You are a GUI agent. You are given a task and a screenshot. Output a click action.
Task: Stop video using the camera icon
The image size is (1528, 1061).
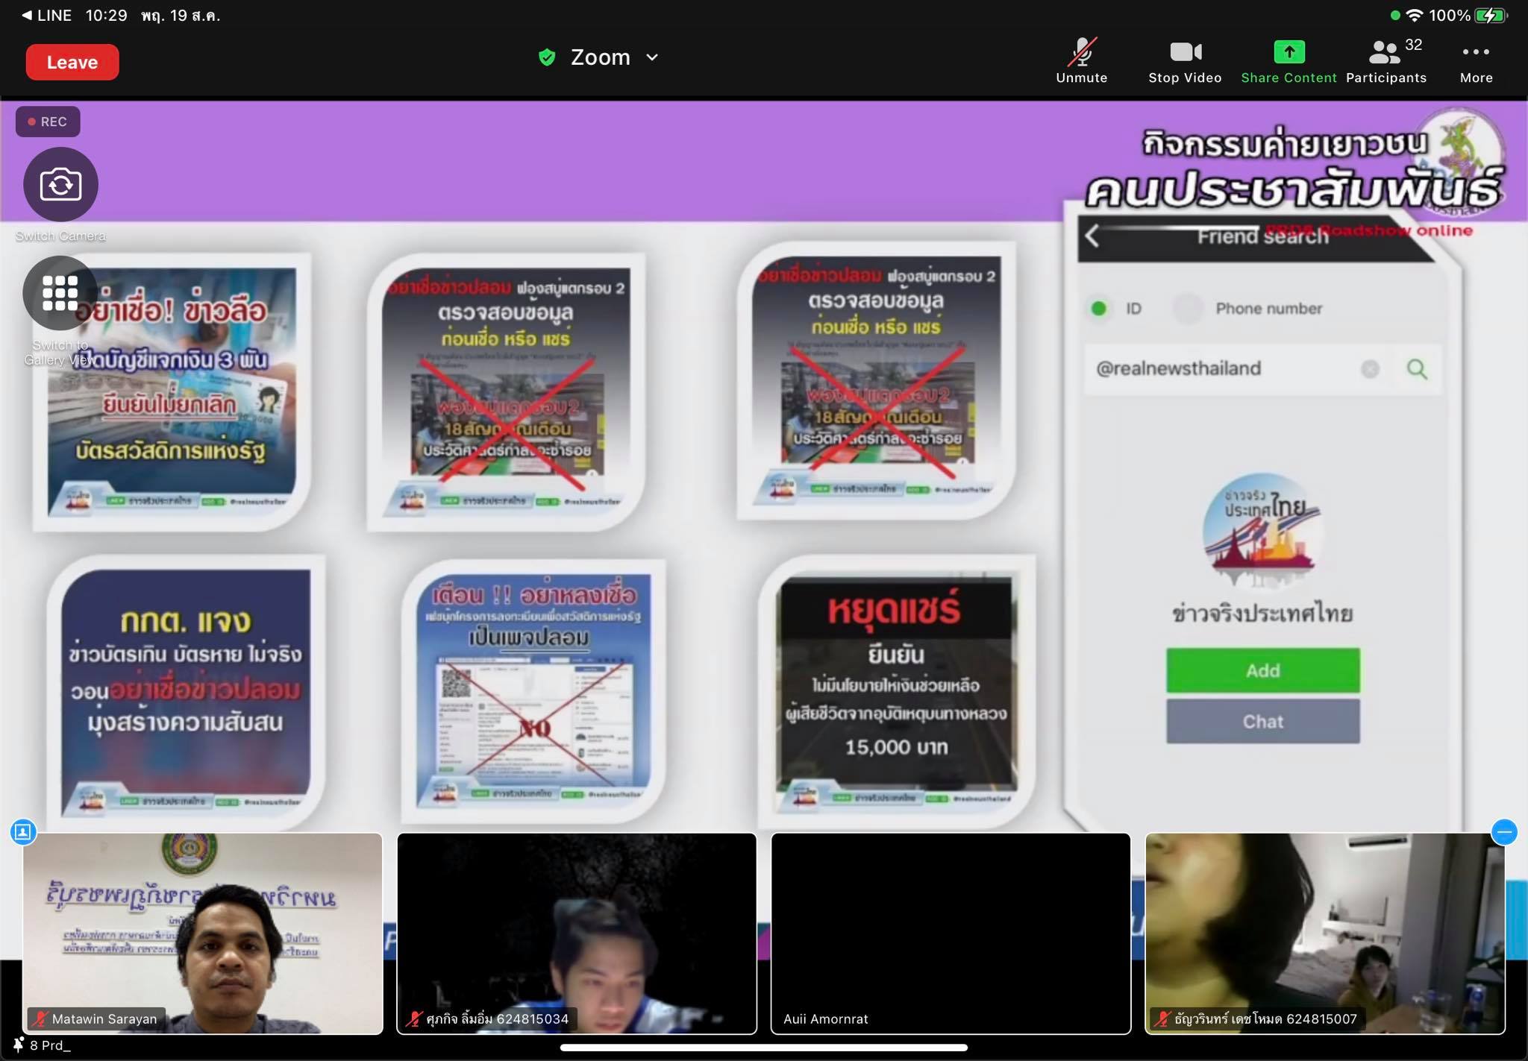click(x=1185, y=52)
